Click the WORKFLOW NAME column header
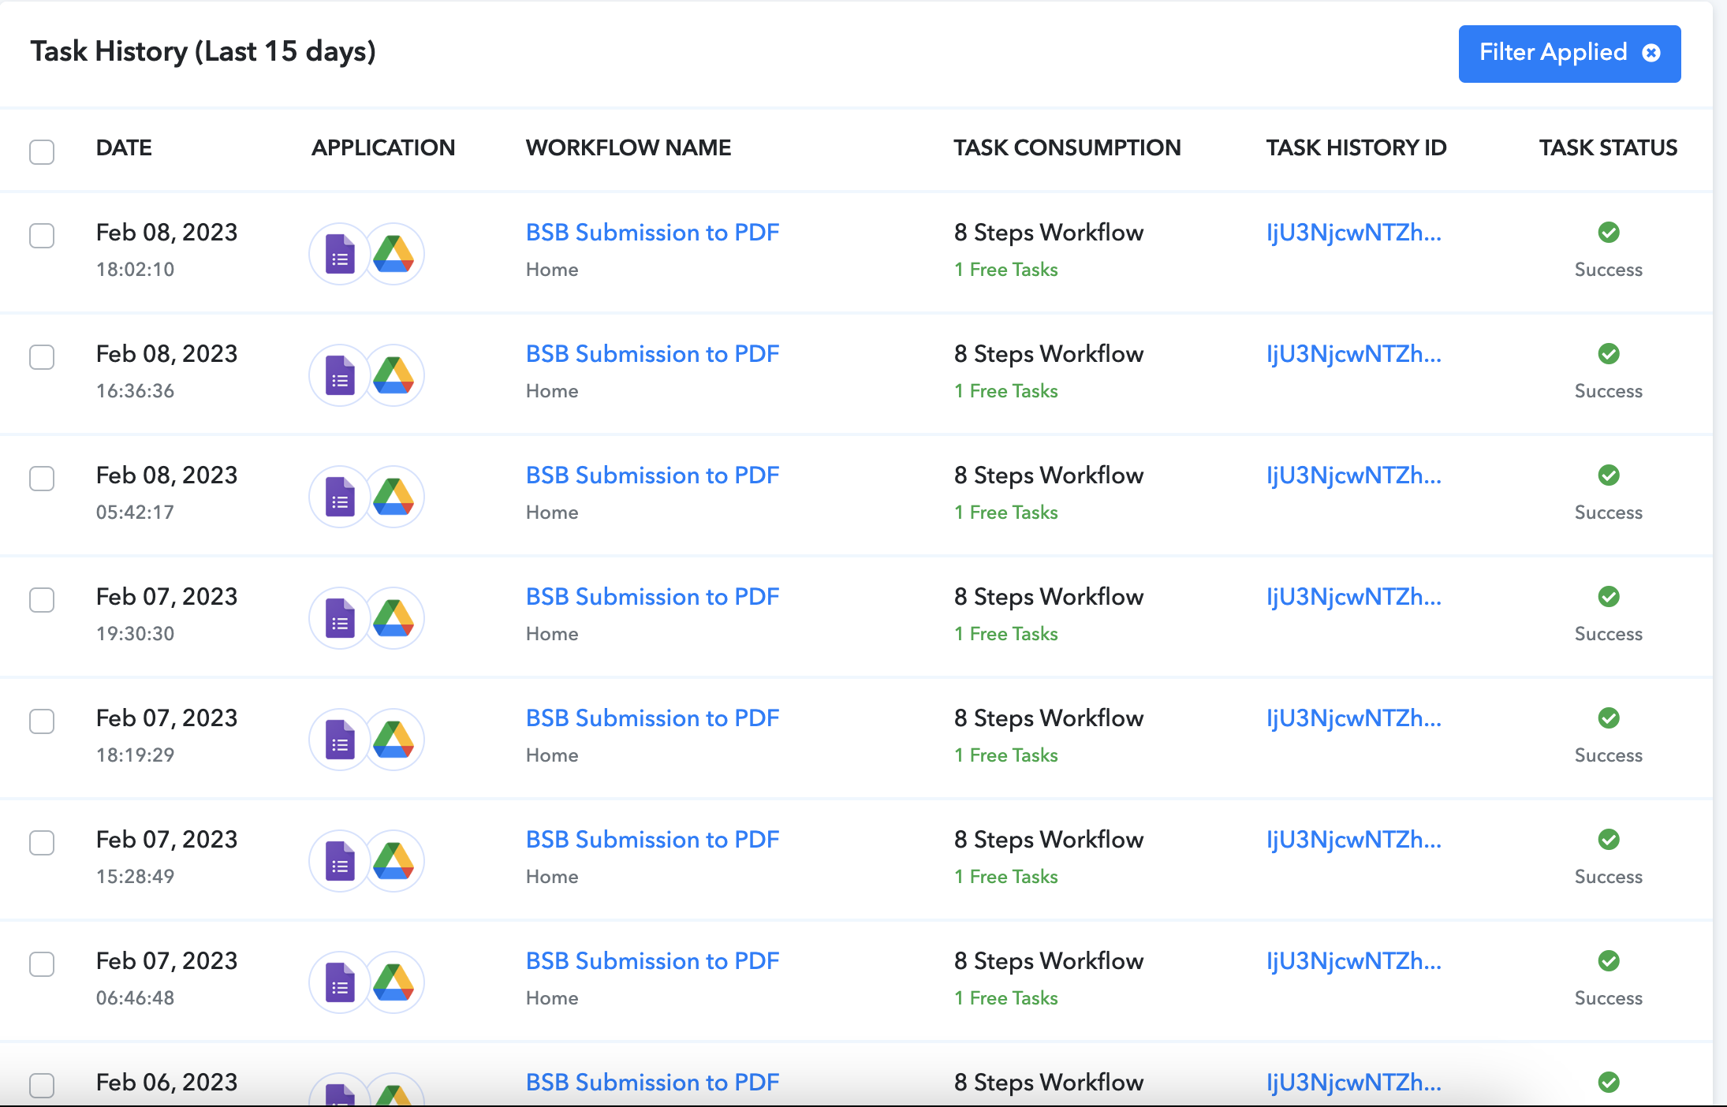Image resolution: width=1727 pixels, height=1107 pixels. coord(629,147)
